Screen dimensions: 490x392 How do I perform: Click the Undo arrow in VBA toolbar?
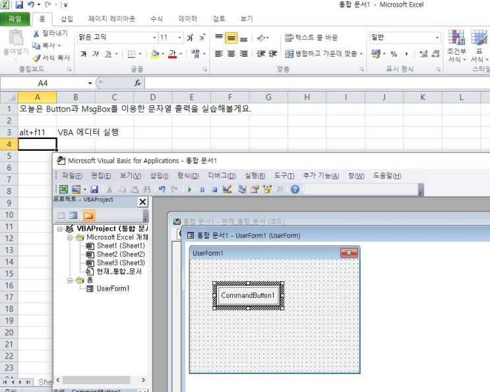click(x=162, y=189)
